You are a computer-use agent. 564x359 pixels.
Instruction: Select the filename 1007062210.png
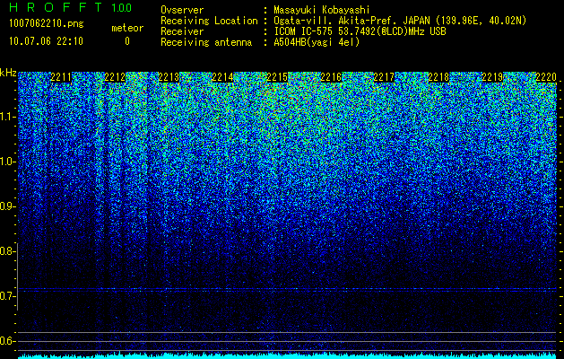pyautogui.click(x=47, y=23)
